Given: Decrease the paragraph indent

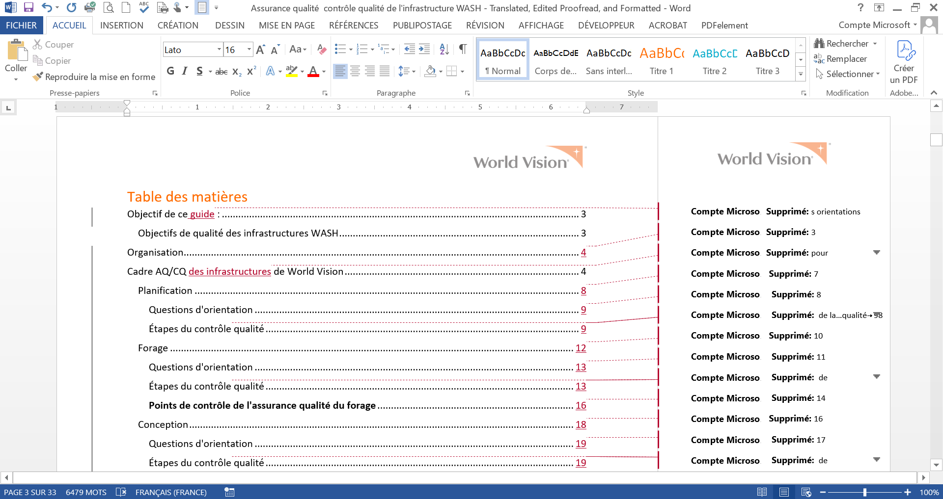Looking at the screenshot, I should tap(409, 49).
